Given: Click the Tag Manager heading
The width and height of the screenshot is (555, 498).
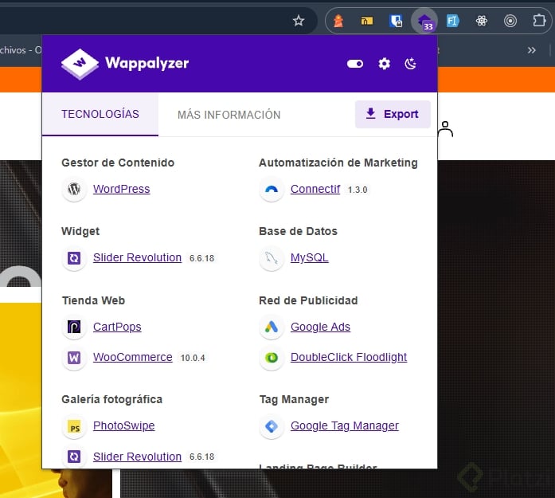Looking at the screenshot, I should [x=294, y=399].
